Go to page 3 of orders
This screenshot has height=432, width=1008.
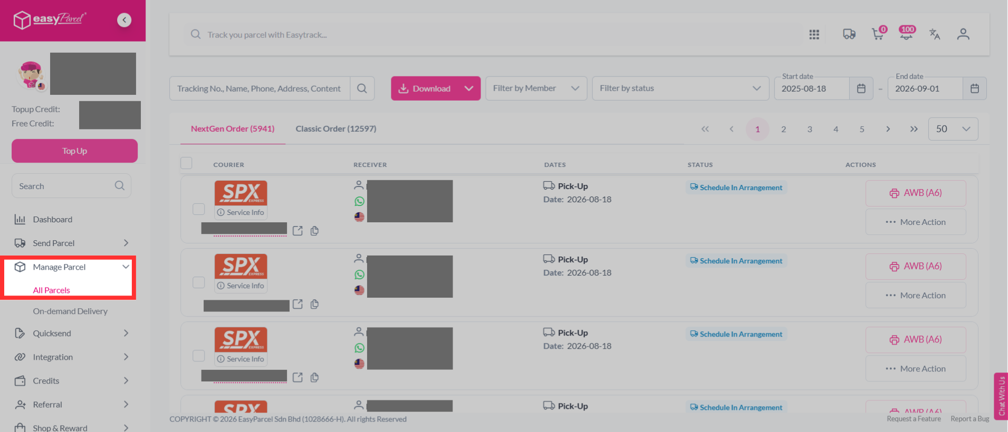click(x=810, y=129)
